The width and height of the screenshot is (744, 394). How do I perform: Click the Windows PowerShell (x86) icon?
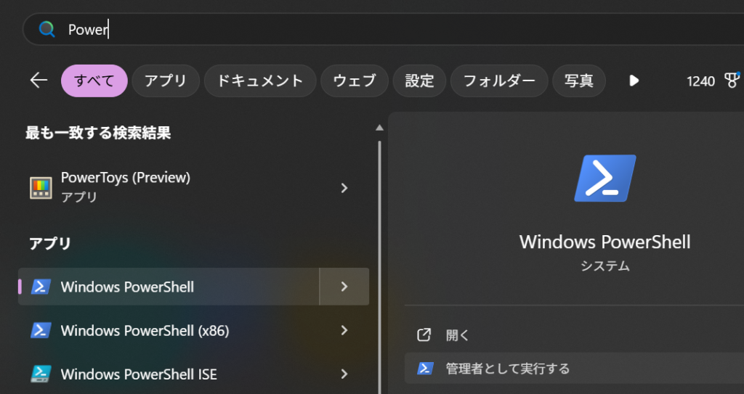41,331
